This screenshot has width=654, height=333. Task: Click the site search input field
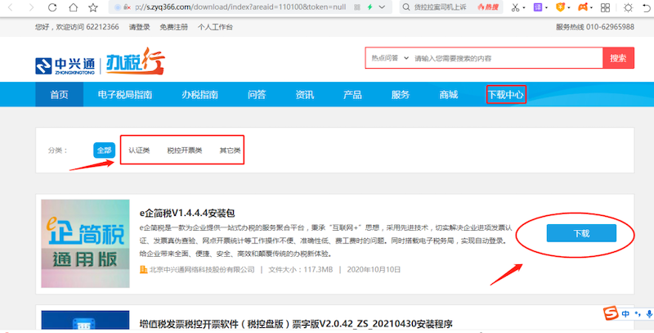tap(504, 59)
